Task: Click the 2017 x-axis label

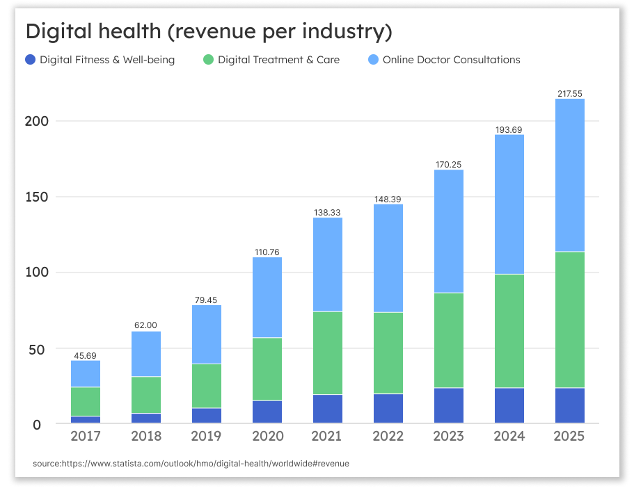Action: (86, 437)
